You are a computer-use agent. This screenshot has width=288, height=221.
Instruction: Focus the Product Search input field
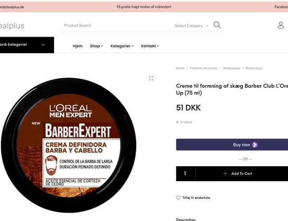117,26
